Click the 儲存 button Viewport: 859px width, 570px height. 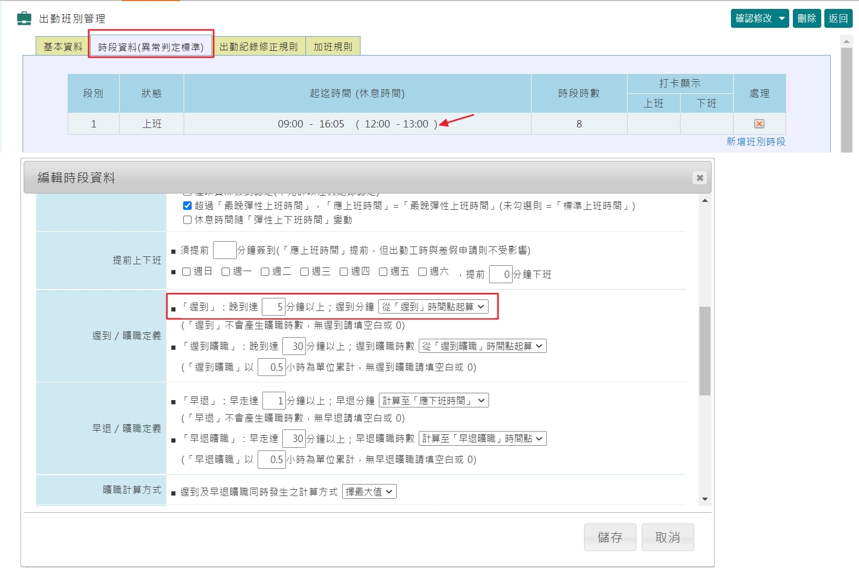[x=609, y=537]
